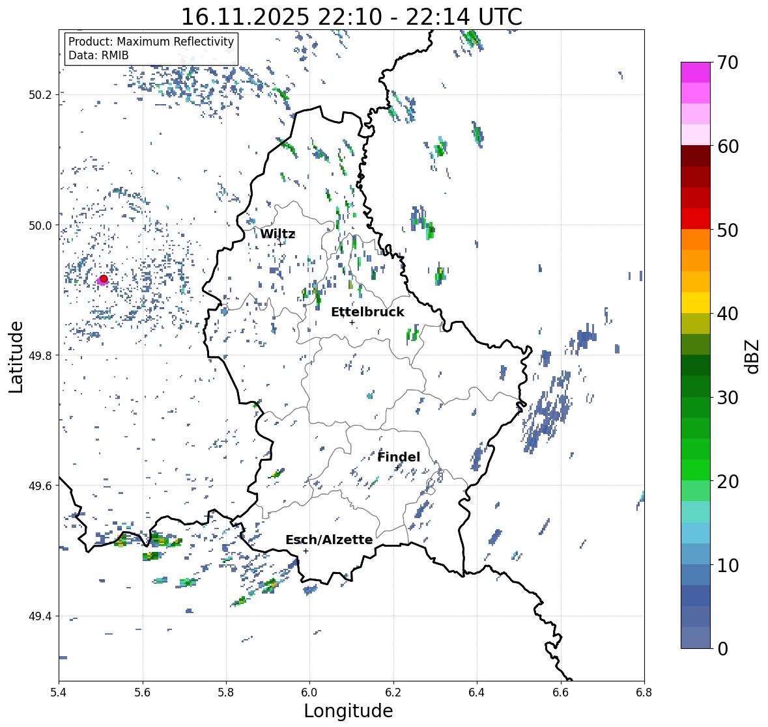The width and height of the screenshot is (768, 727).
Task: Click the 50.2 latitude tick label
Action: (40, 95)
